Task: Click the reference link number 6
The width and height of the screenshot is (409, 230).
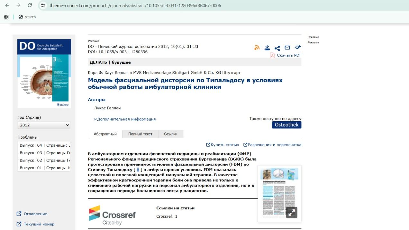Action: tap(138, 170)
